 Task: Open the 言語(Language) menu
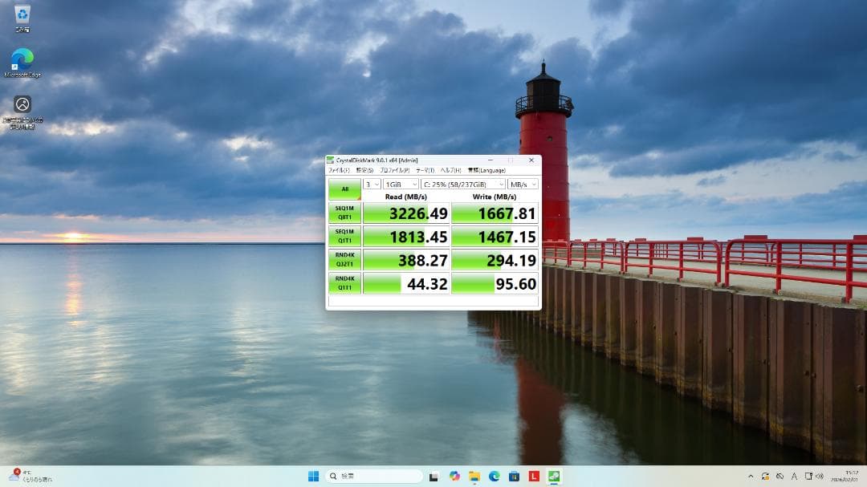486,170
